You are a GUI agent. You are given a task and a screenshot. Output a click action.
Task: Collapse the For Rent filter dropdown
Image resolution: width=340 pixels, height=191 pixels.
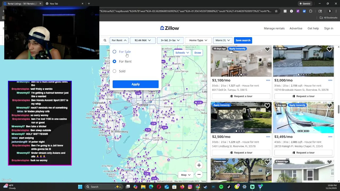point(119,40)
